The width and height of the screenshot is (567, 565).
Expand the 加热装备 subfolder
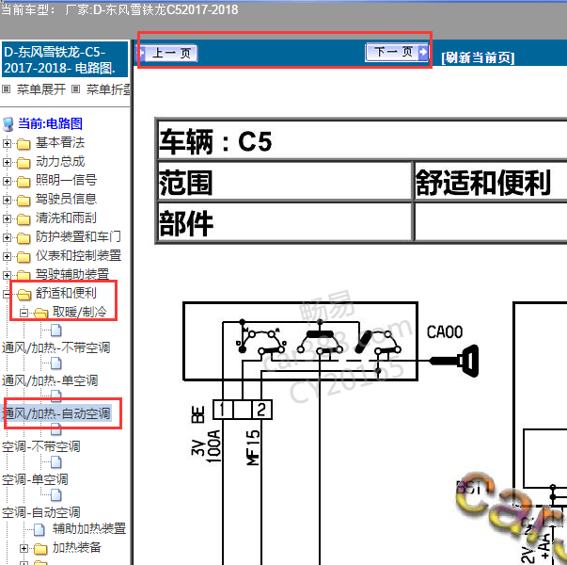pos(24,548)
